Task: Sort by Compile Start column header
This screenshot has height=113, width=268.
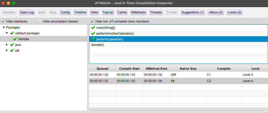Action: (x=129, y=69)
